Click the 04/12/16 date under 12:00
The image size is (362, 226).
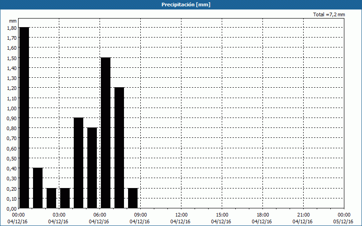(x=180, y=221)
